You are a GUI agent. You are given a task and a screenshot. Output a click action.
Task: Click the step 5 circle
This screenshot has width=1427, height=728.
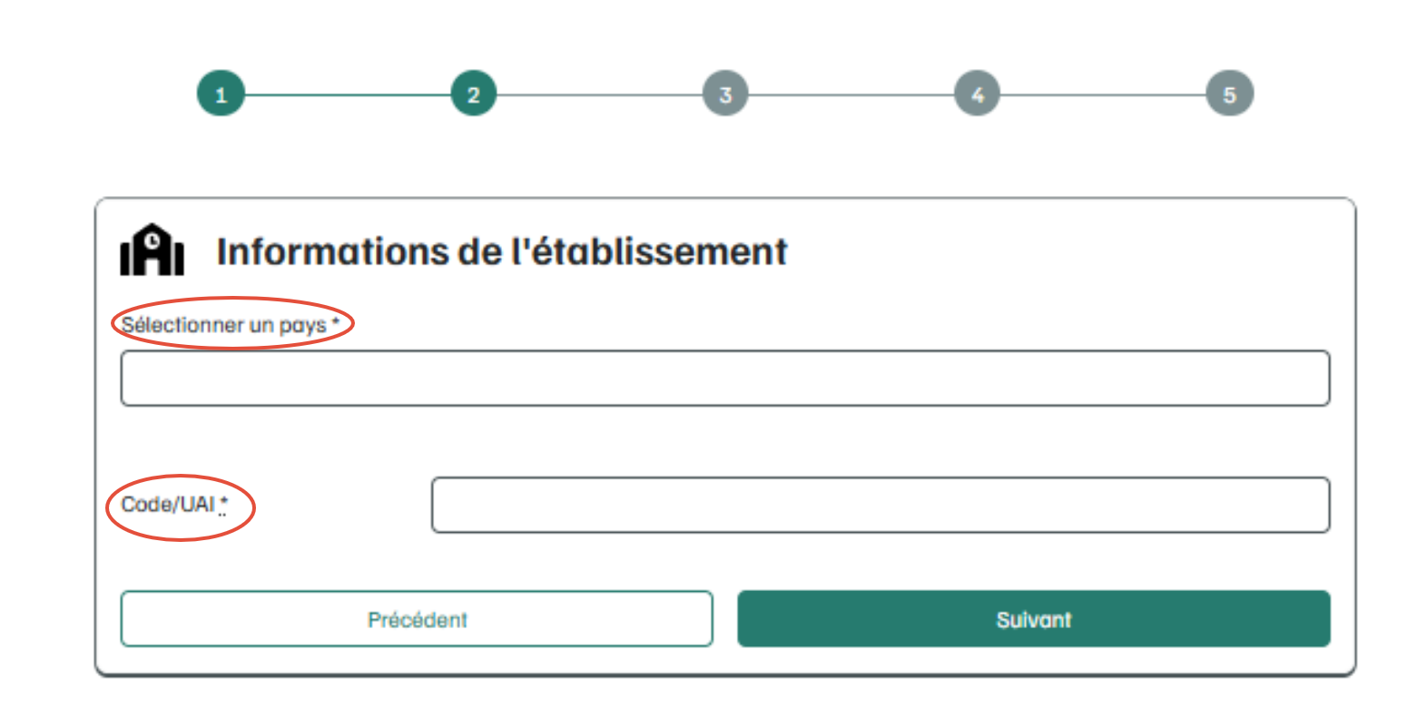[x=1229, y=93]
